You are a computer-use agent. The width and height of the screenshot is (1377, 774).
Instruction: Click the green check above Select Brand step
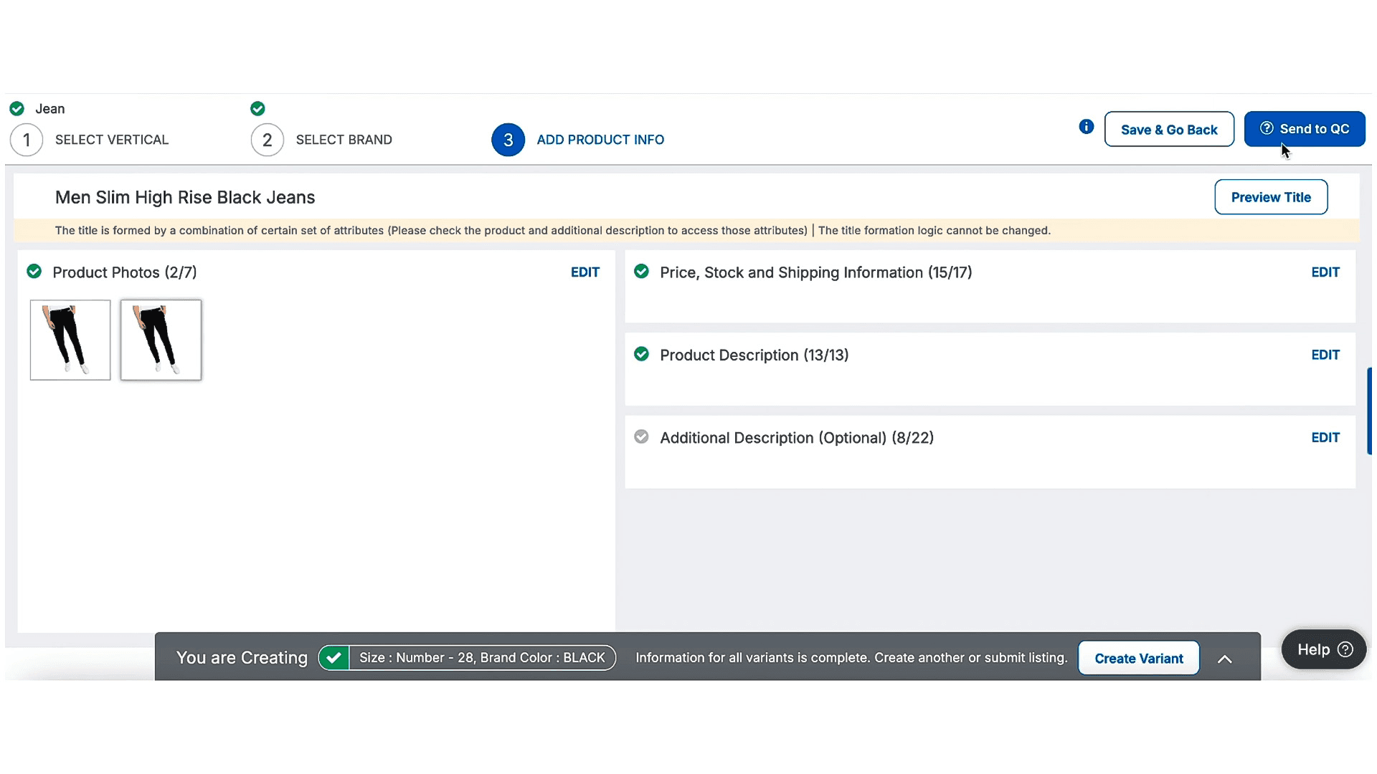(257, 109)
